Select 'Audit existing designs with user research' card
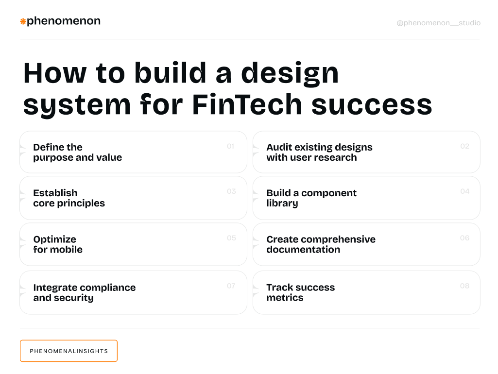Screen dimensions: 498x374 (366, 152)
